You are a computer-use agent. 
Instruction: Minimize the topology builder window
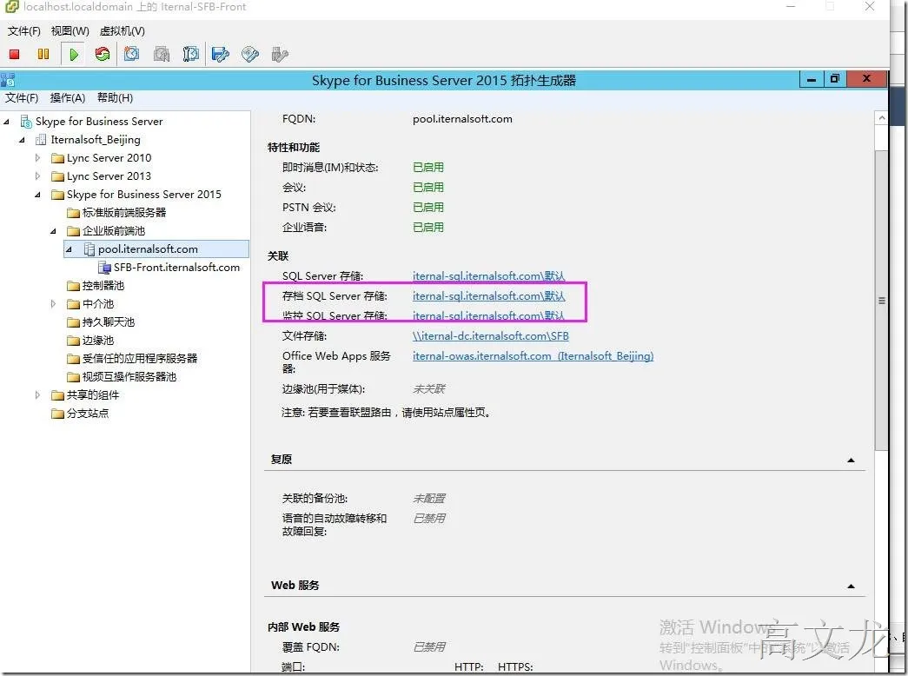812,79
